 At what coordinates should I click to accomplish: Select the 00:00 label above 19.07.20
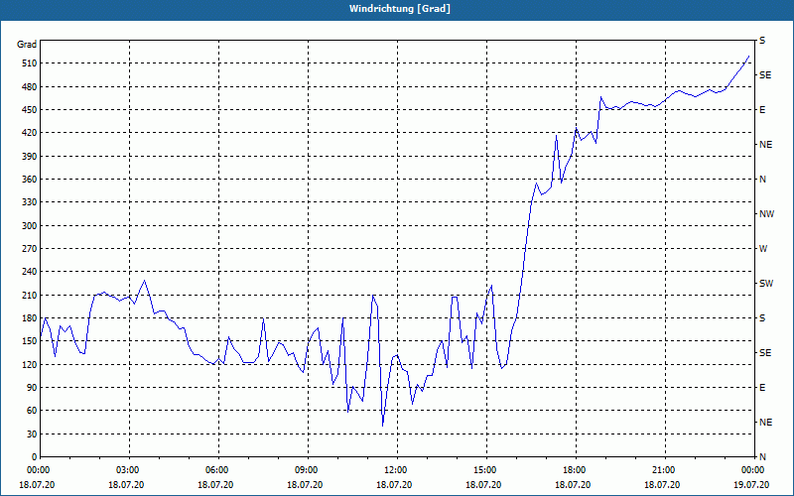[x=751, y=469]
